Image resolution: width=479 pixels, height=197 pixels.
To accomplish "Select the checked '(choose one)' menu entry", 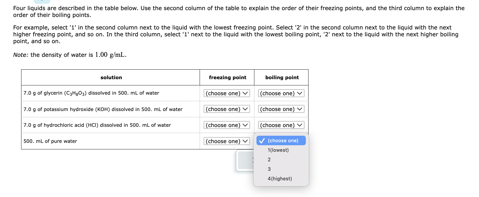I will [281, 140].
